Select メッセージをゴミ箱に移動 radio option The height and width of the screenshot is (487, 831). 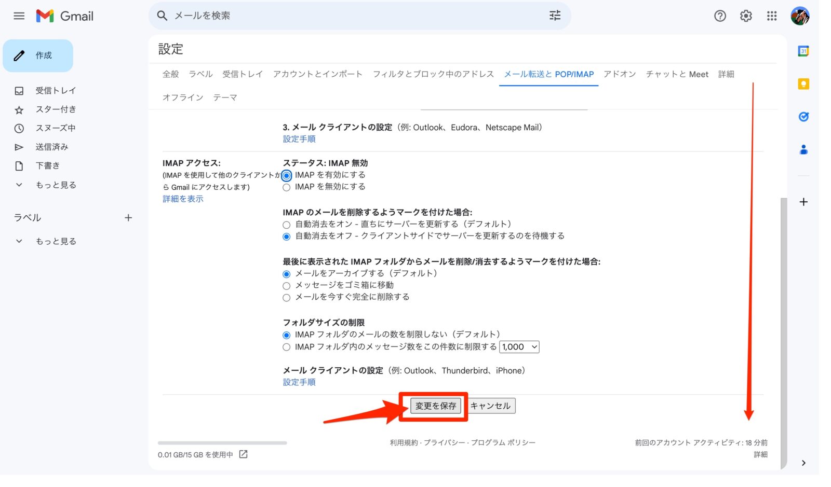(286, 286)
